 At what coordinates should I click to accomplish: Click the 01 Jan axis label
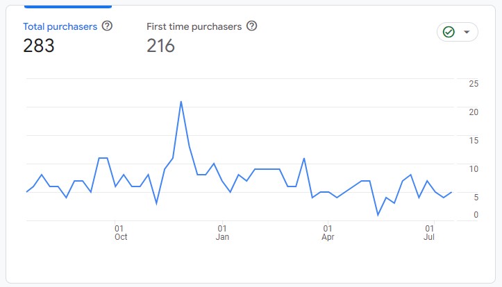pos(222,233)
